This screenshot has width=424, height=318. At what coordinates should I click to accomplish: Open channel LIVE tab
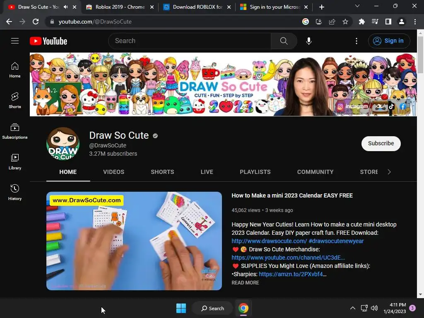click(207, 172)
